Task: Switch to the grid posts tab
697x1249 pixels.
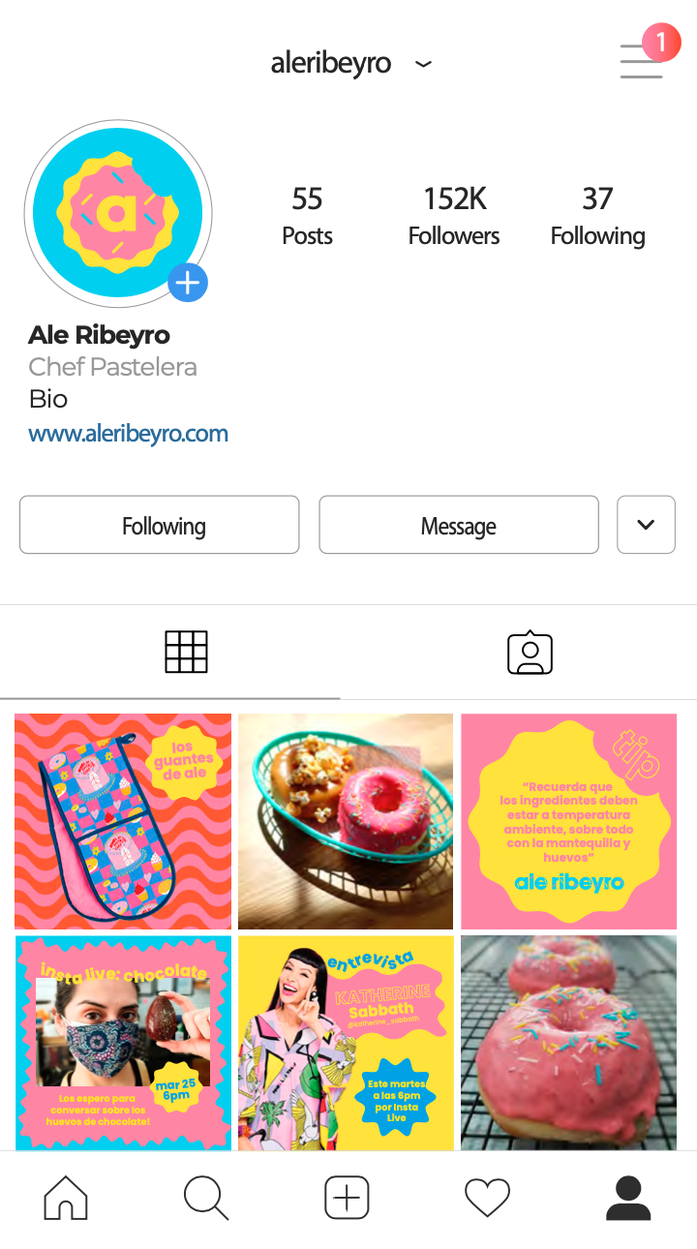Action: (186, 652)
